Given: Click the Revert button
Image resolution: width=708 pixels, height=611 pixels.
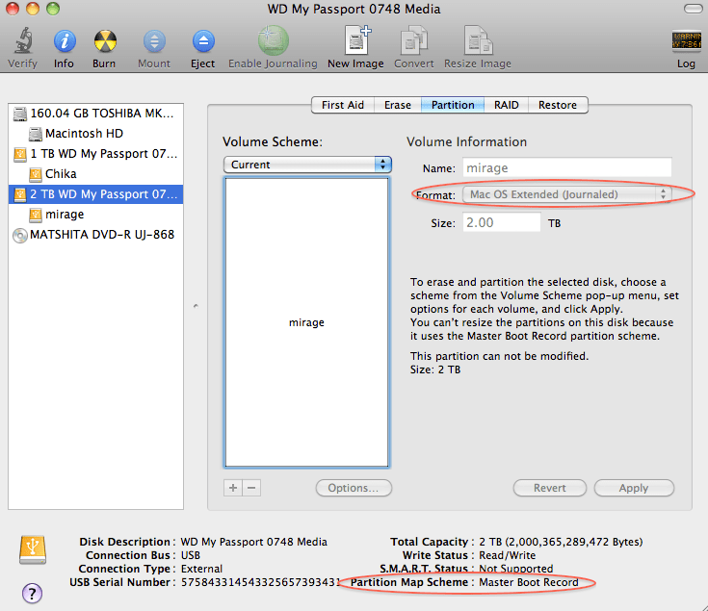Looking at the screenshot, I should [x=549, y=488].
